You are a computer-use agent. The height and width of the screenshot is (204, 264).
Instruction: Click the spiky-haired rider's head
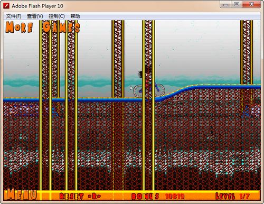coord(144,72)
